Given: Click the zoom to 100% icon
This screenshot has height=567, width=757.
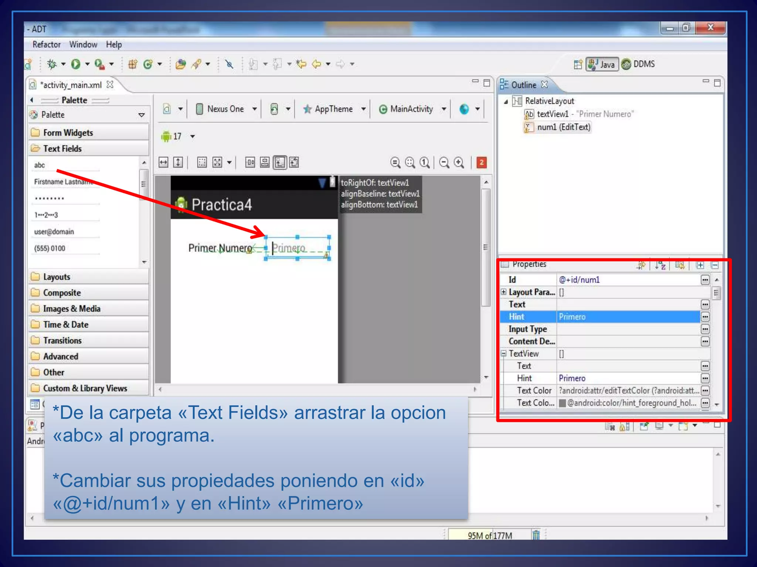Looking at the screenshot, I should [x=425, y=162].
